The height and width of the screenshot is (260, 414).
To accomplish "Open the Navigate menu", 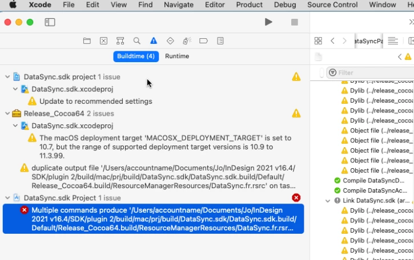I will (179, 5).
